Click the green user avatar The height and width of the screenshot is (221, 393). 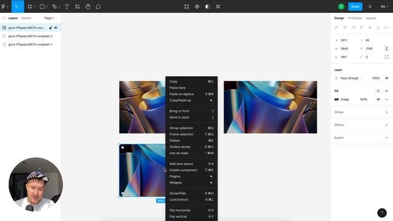click(x=341, y=7)
